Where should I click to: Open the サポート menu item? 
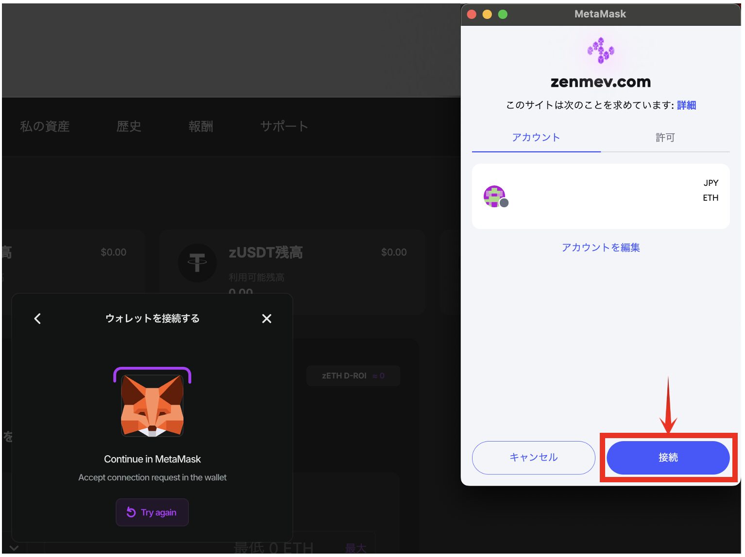pyautogui.click(x=284, y=127)
